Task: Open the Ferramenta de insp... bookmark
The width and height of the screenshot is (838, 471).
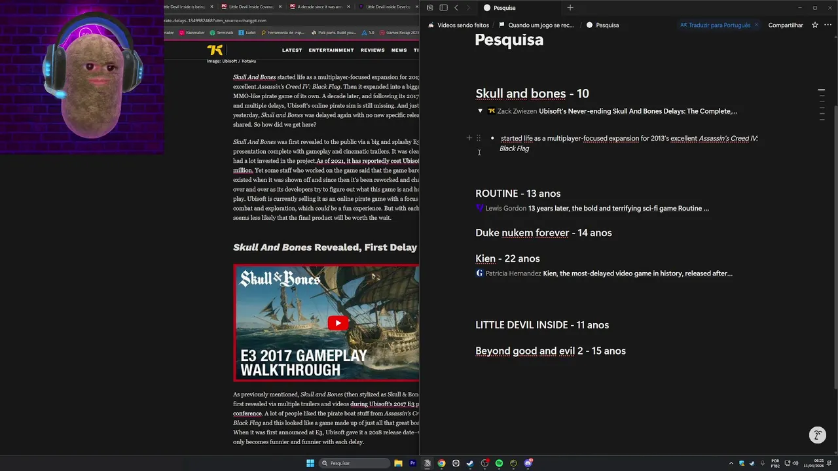Action: (x=282, y=32)
